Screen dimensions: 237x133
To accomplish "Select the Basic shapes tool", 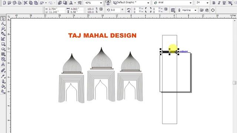I will (x=3, y=59).
